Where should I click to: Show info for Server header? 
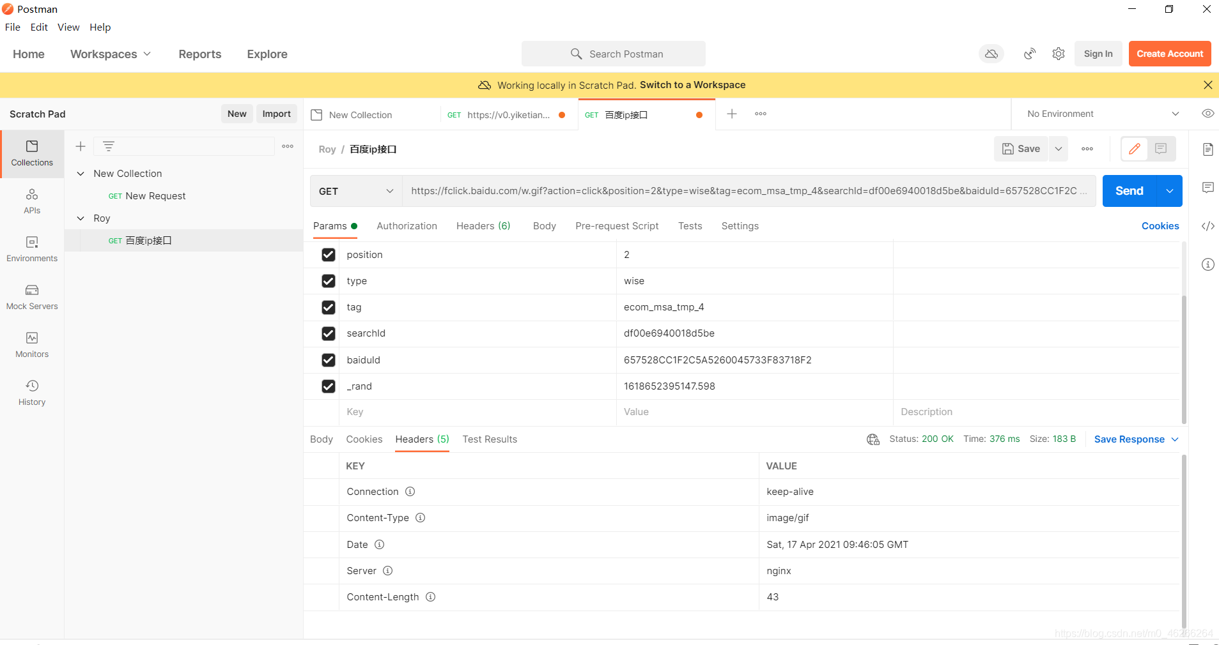click(388, 571)
